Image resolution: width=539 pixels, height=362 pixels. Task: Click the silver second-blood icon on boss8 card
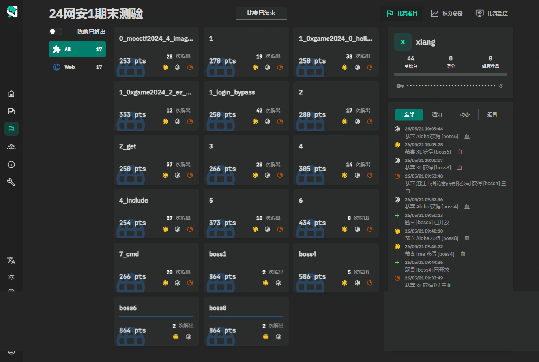(279, 337)
